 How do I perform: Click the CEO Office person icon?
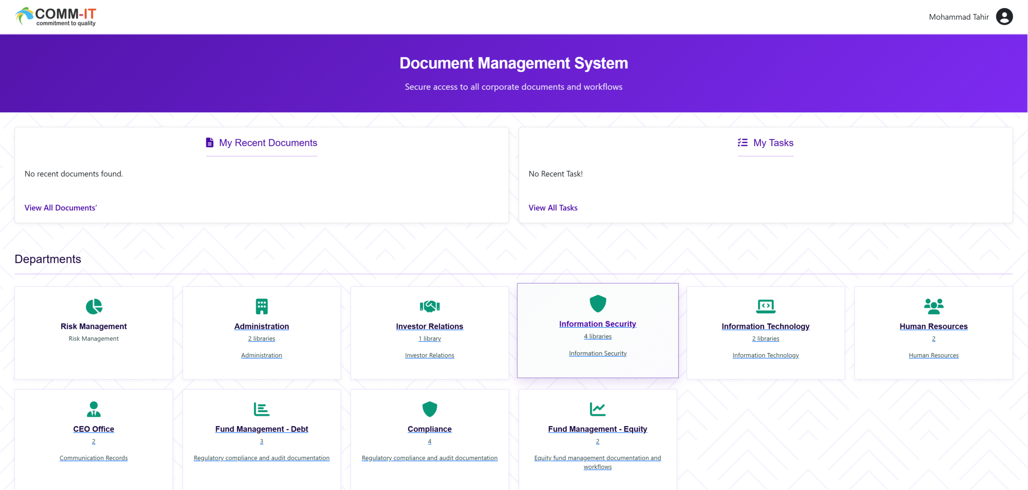(94, 409)
